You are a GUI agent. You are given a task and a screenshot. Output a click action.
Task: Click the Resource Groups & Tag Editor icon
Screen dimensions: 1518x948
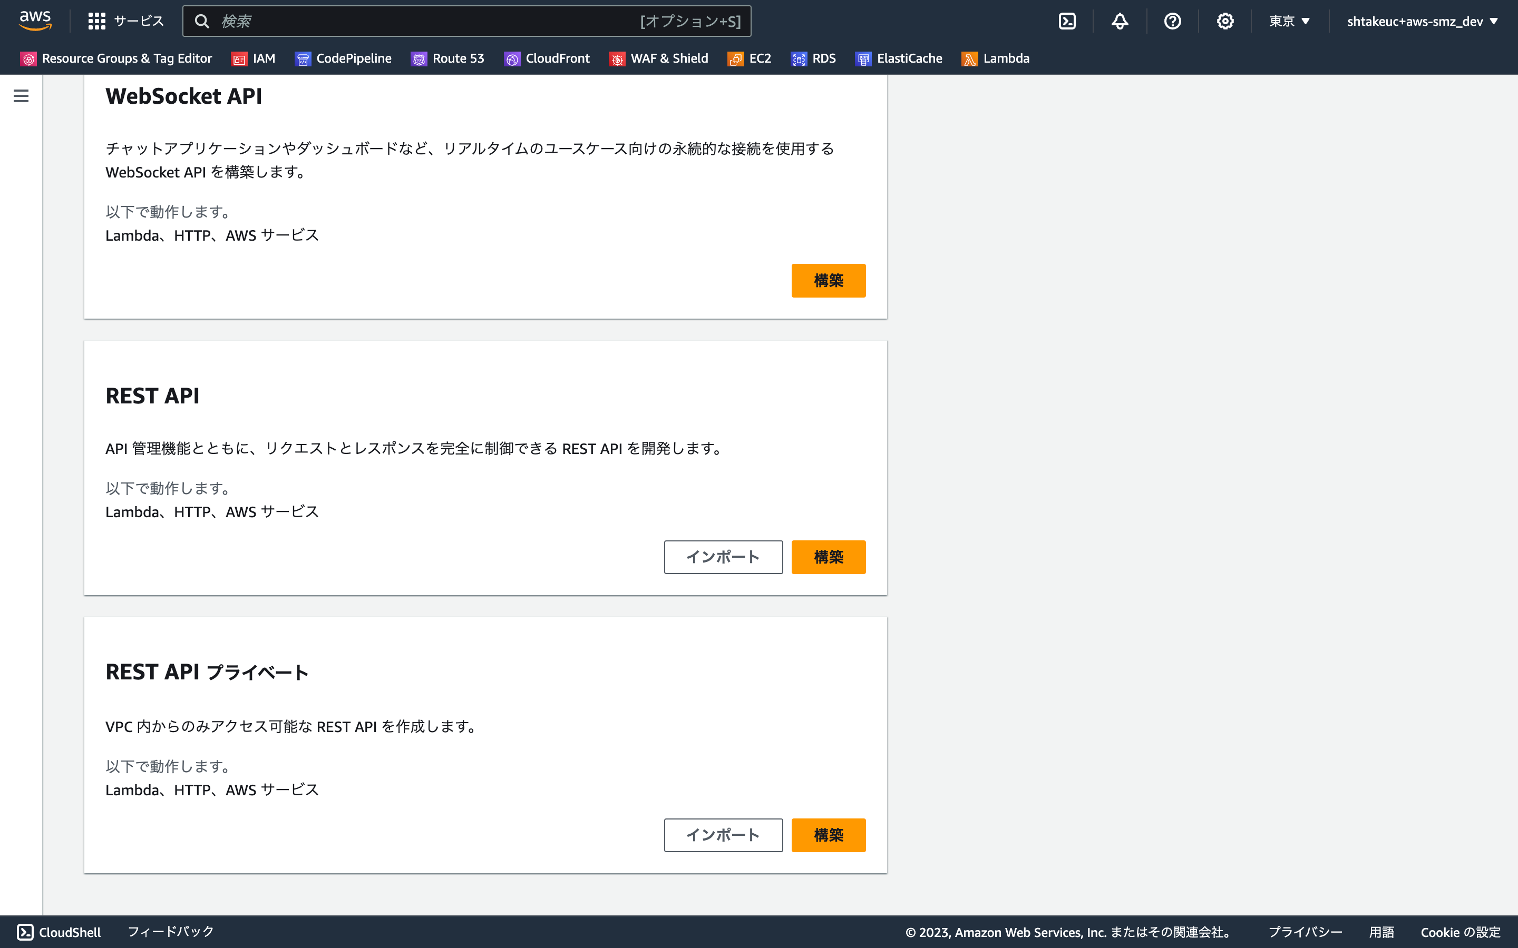pyautogui.click(x=29, y=59)
